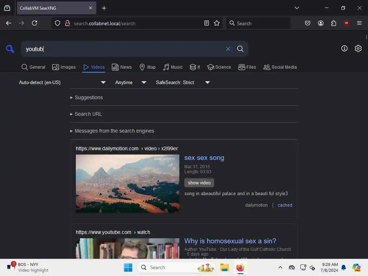The image size is (368, 276).
Task: Switch to the News category tab
Action: click(121, 67)
